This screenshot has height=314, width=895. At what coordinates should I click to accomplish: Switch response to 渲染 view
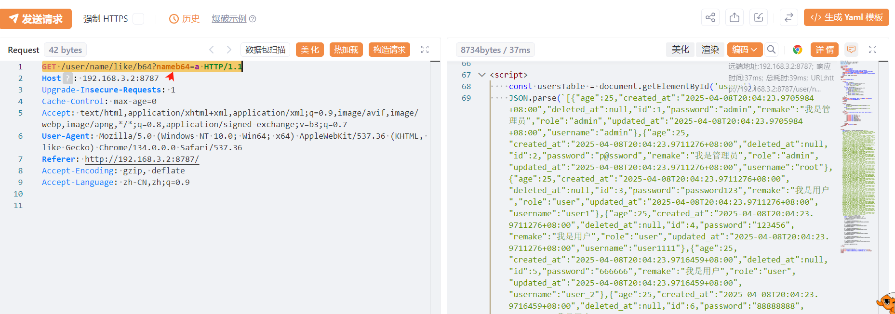click(710, 50)
